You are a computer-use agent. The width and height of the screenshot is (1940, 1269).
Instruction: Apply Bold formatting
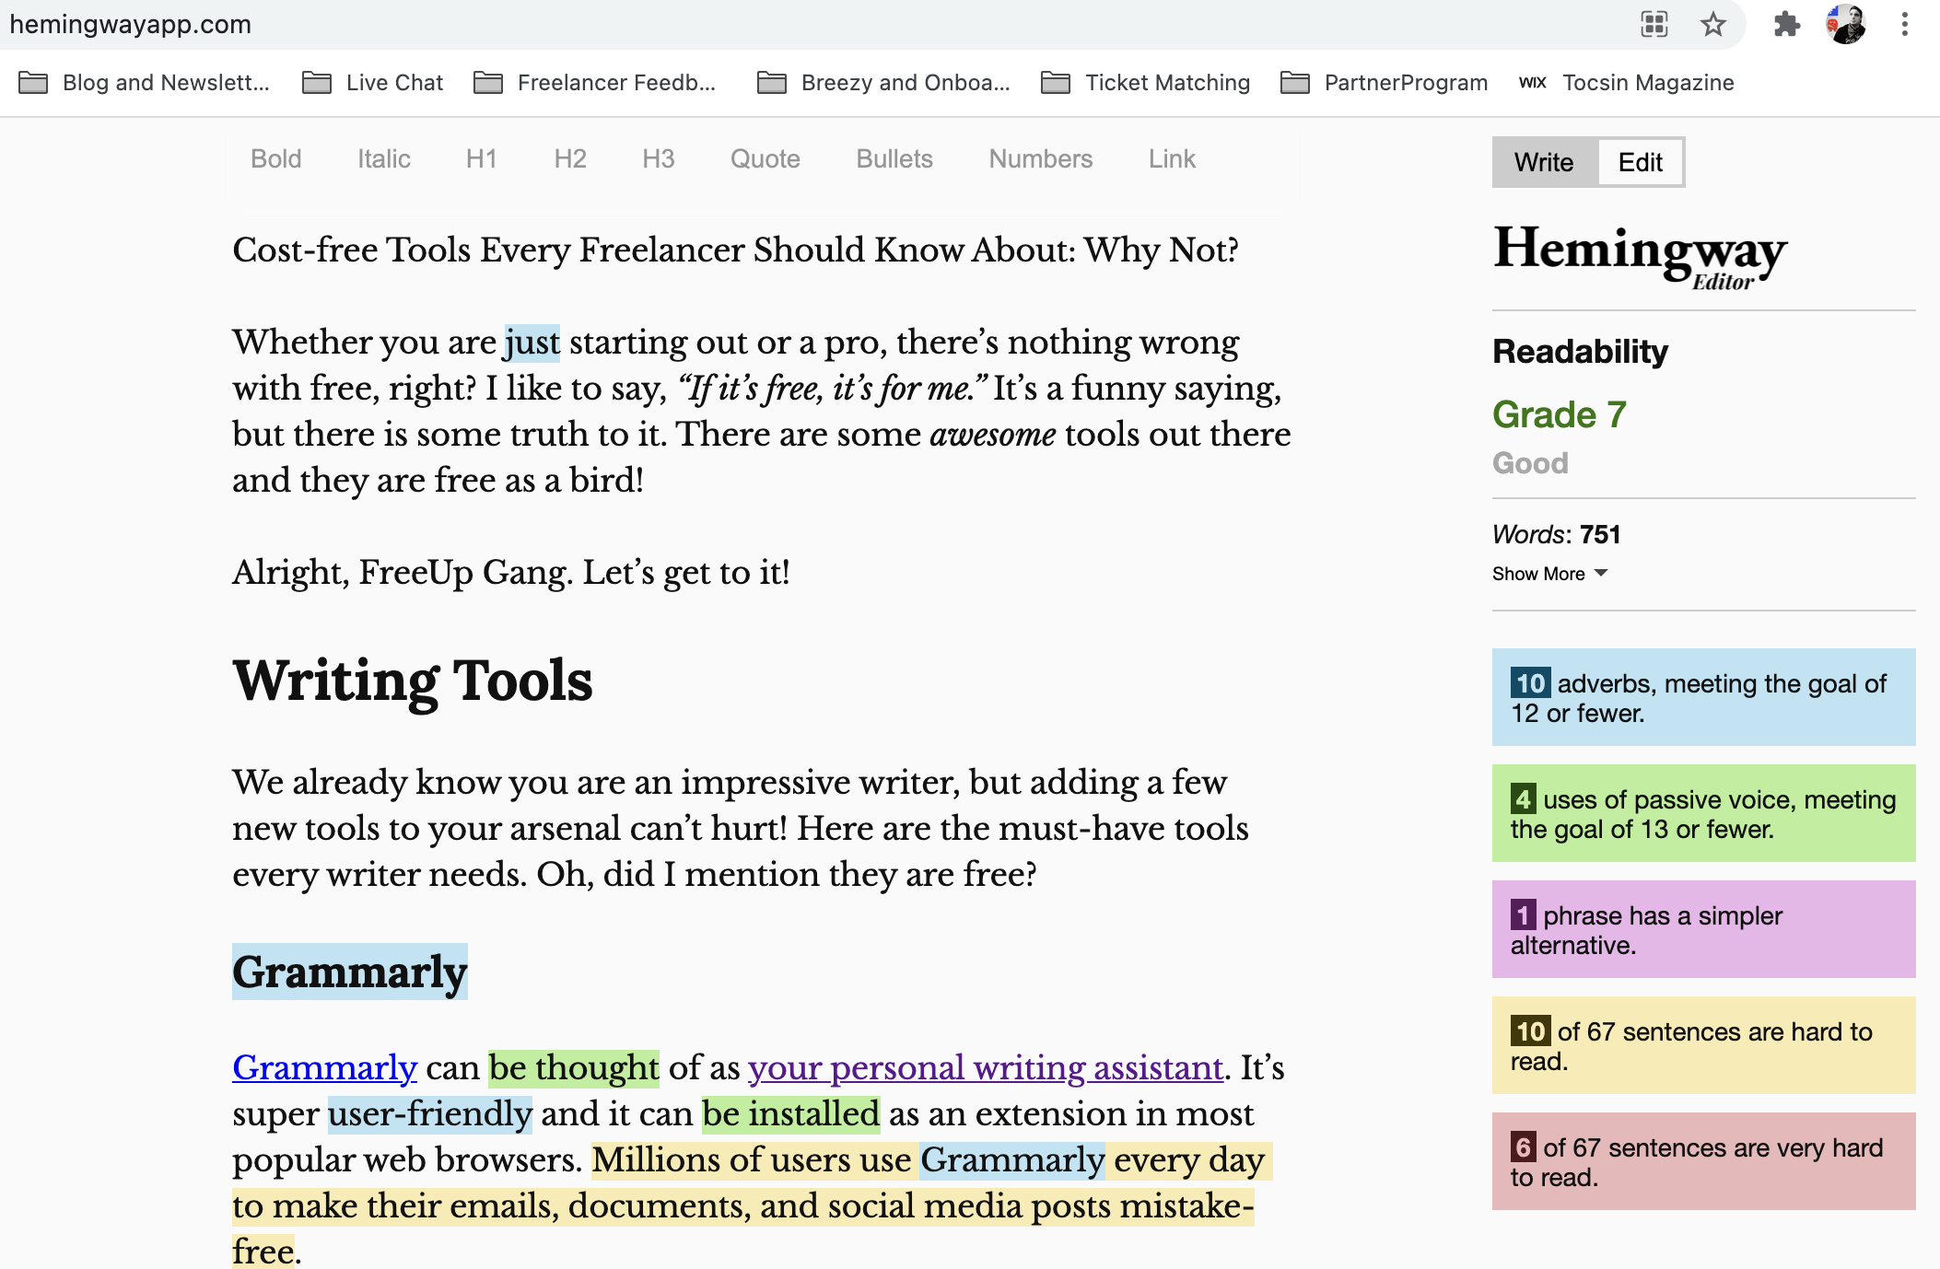(x=276, y=159)
